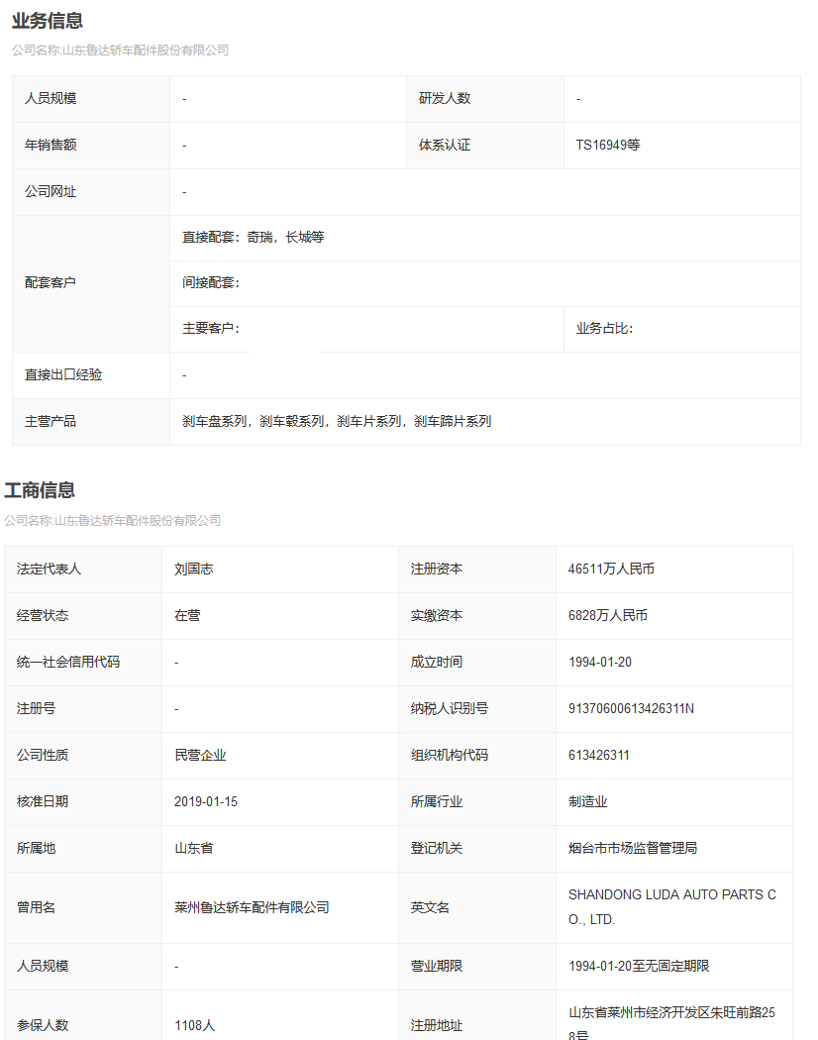818x1040 pixels.
Task: Select the company name under 业务信息
Action: tap(120, 51)
